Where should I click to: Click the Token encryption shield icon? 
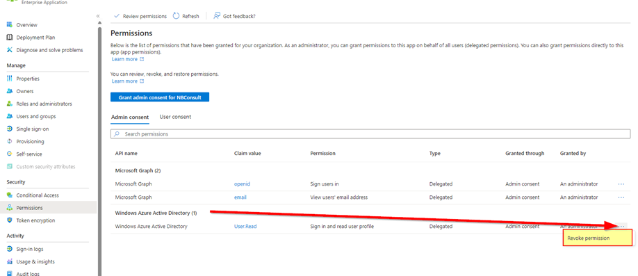pos(10,220)
